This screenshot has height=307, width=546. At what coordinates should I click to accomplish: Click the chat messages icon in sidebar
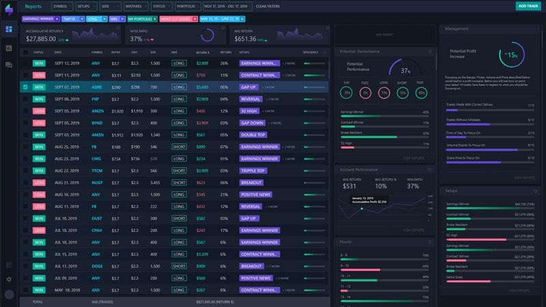pyautogui.click(x=9, y=65)
